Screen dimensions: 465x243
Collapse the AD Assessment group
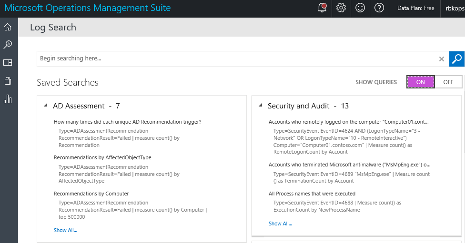click(46, 106)
